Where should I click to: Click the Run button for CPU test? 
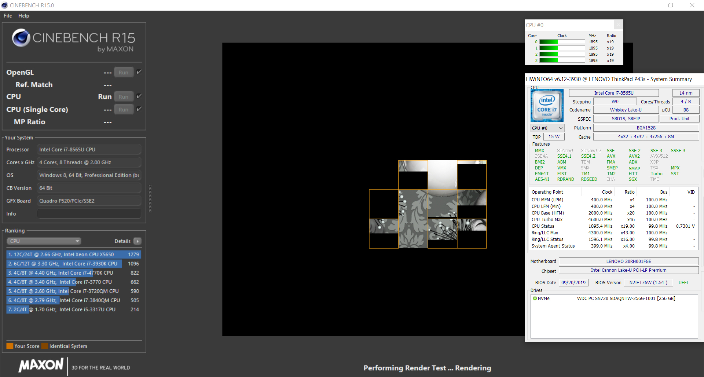(x=124, y=96)
